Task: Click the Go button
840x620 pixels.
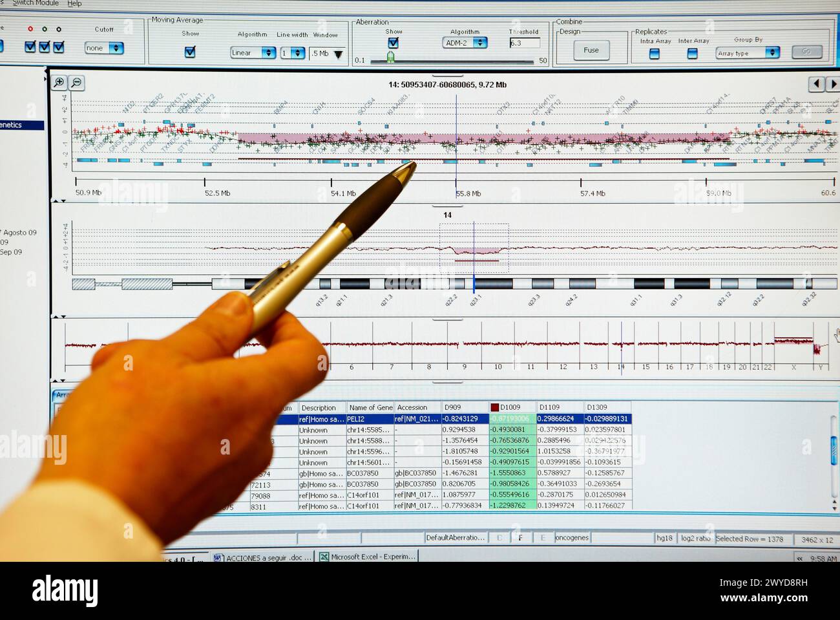Action: click(806, 52)
